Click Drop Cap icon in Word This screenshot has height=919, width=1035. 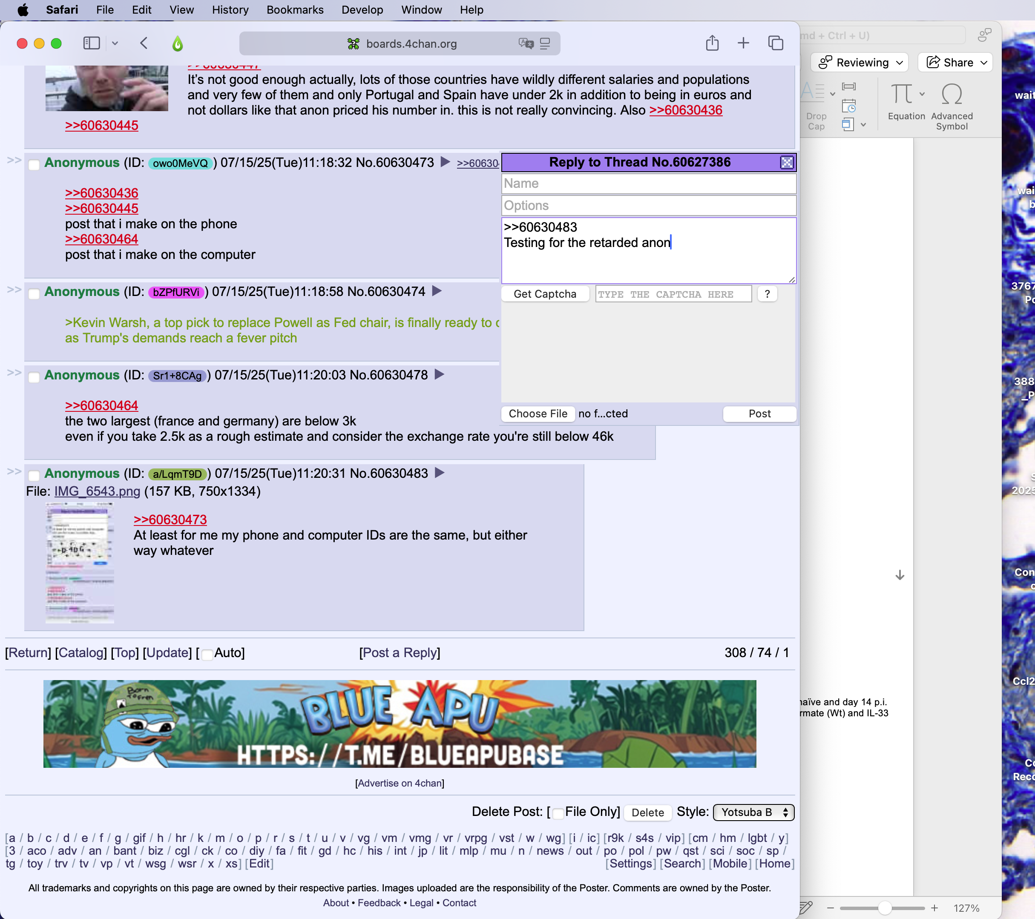tap(813, 92)
